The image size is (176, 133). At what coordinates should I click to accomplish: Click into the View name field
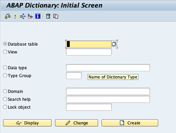click(x=89, y=52)
